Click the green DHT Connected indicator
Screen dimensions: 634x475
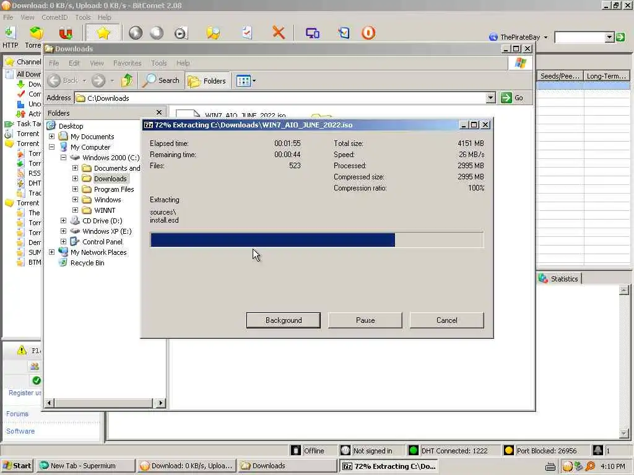point(413,450)
